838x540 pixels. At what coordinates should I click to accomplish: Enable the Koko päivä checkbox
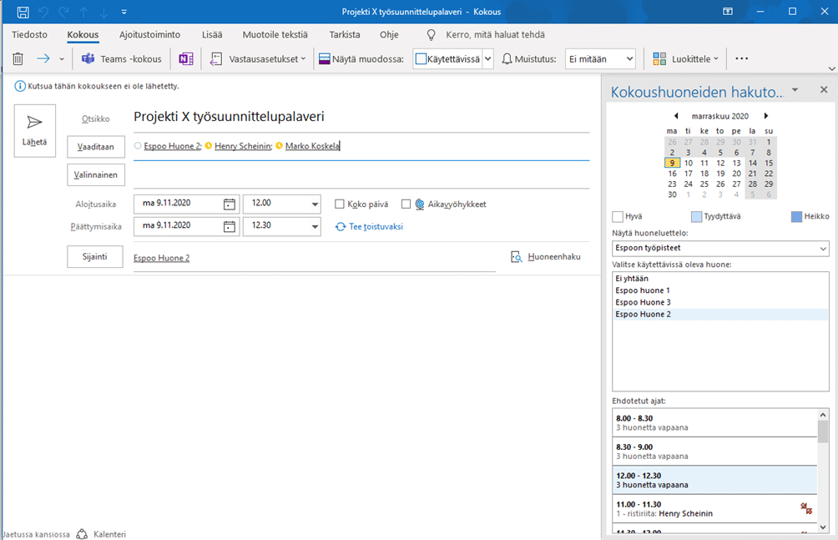[340, 204]
